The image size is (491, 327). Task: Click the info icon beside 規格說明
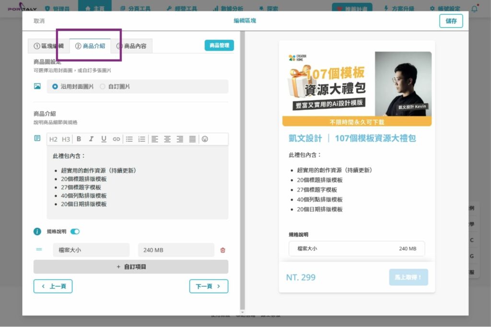37,232
